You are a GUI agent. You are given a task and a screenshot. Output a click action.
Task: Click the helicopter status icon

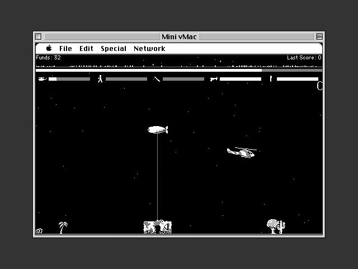[x=43, y=79]
